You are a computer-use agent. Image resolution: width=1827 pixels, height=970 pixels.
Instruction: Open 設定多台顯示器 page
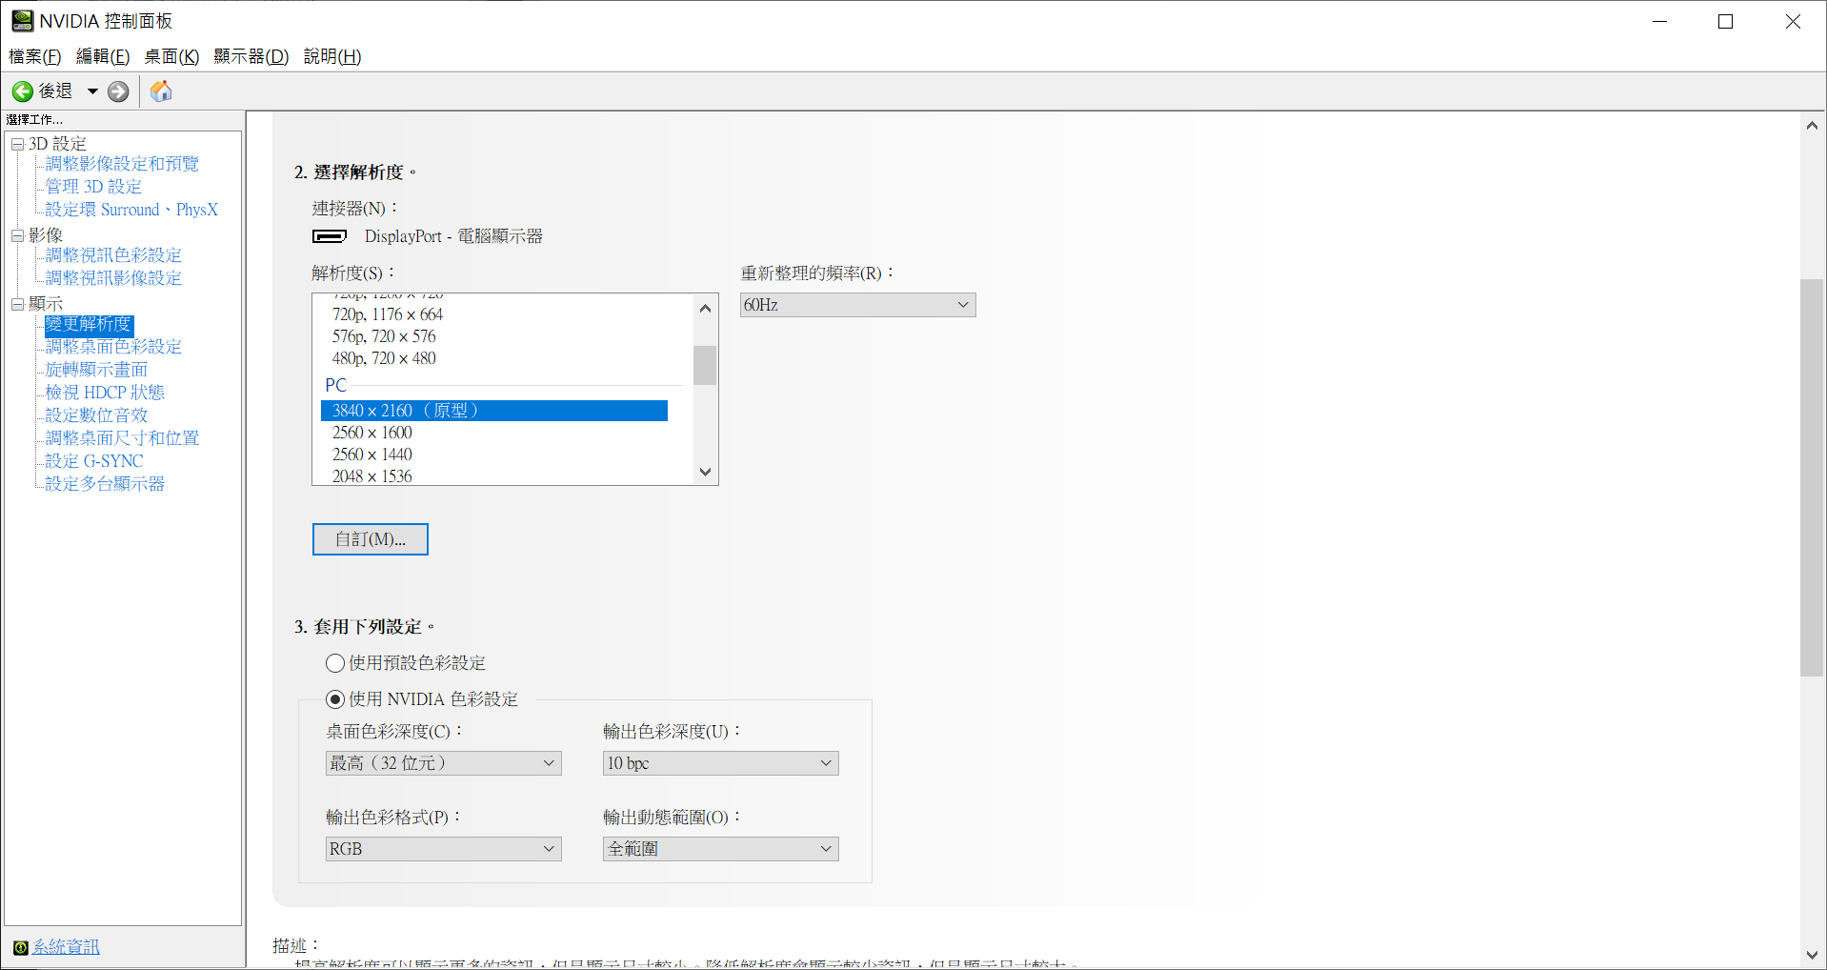pos(105,484)
